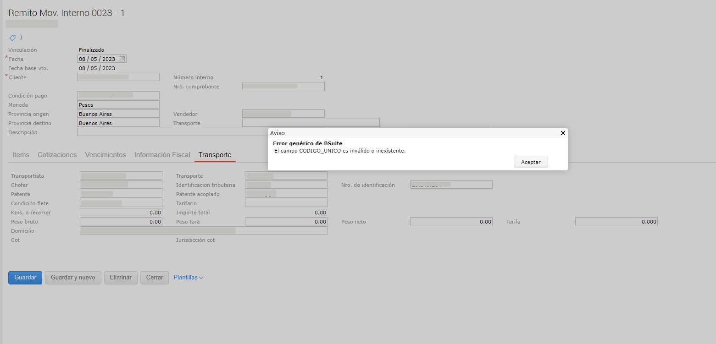This screenshot has width=716, height=344.
Task: Expand the chevron next to the tag icon
Action: [21, 38]
